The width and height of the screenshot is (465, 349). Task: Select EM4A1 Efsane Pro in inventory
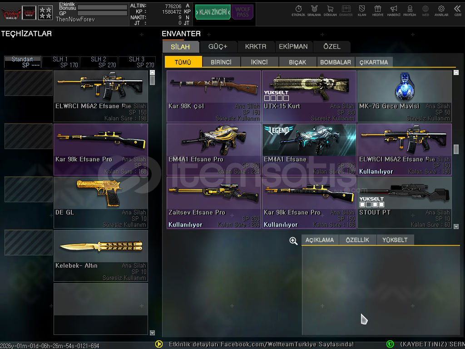tap(214, 150)
